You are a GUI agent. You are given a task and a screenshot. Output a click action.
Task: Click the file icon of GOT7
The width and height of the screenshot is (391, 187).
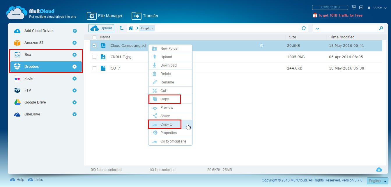(x=103, y=68)
